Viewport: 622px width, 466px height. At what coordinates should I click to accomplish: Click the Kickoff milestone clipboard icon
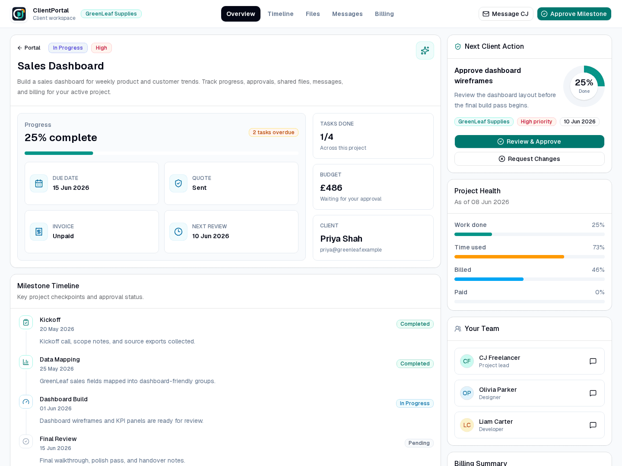coord(26,322)
